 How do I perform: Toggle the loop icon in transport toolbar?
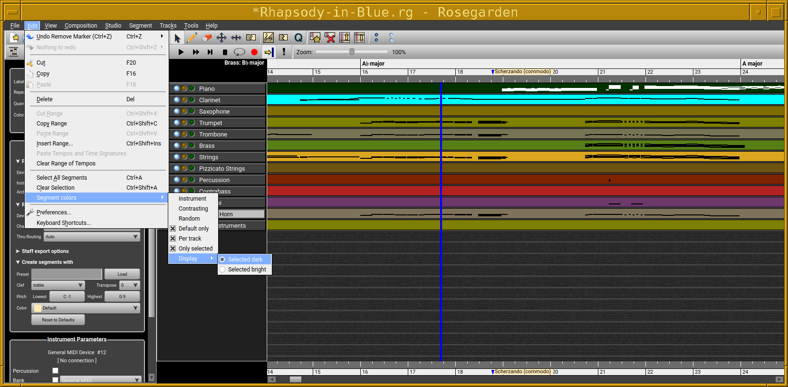(240, 52)
